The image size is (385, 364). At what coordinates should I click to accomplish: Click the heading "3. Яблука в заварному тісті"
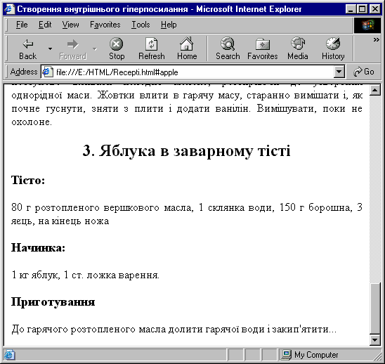pos(186,150)
